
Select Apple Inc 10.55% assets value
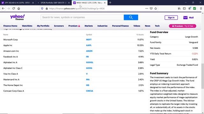click(140, 45)
